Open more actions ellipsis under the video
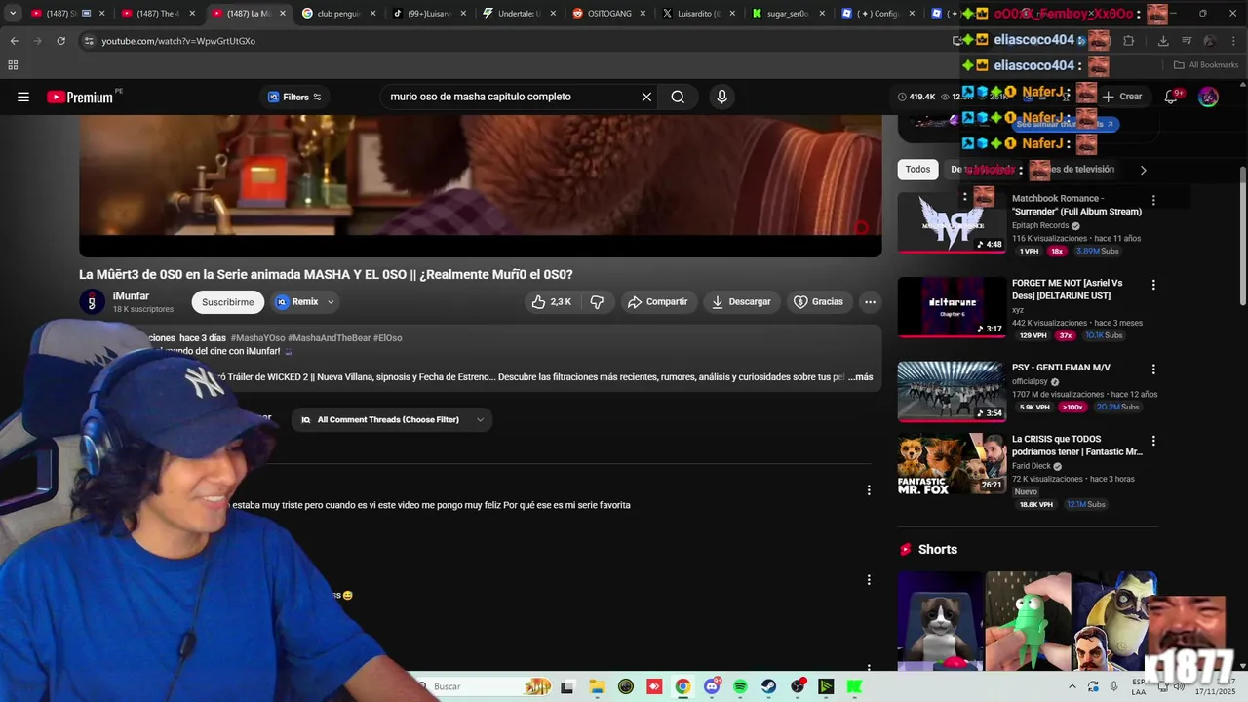Image resolution: width=1248 pixels, height=702 pixels. point(870,302)
